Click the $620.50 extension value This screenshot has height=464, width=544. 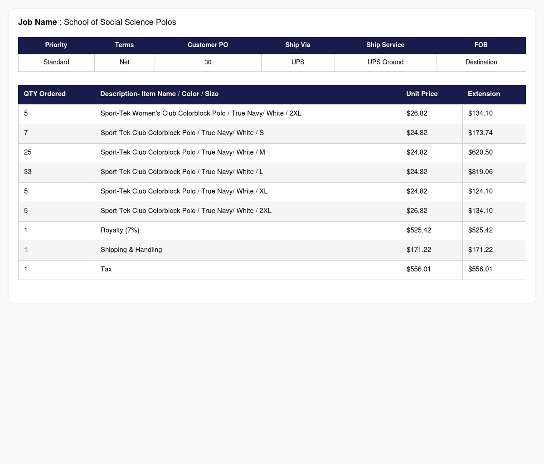[494, 153]
